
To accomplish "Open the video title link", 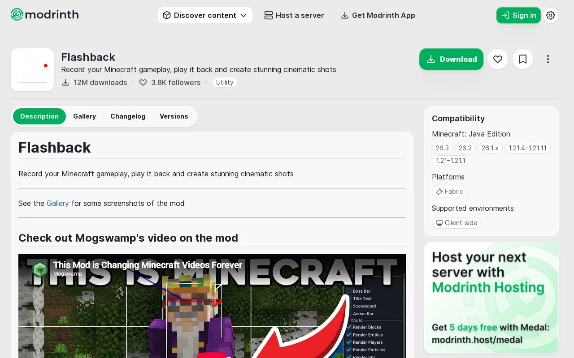I will [148, 265].
